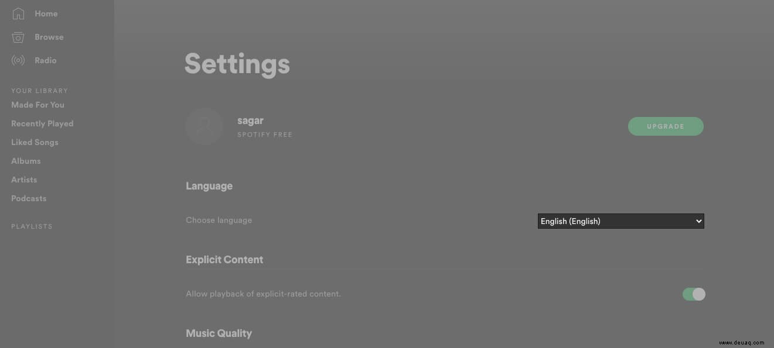The image size is (774, 348).
Task: Click the Choose language label
Action: click(219, 220)
